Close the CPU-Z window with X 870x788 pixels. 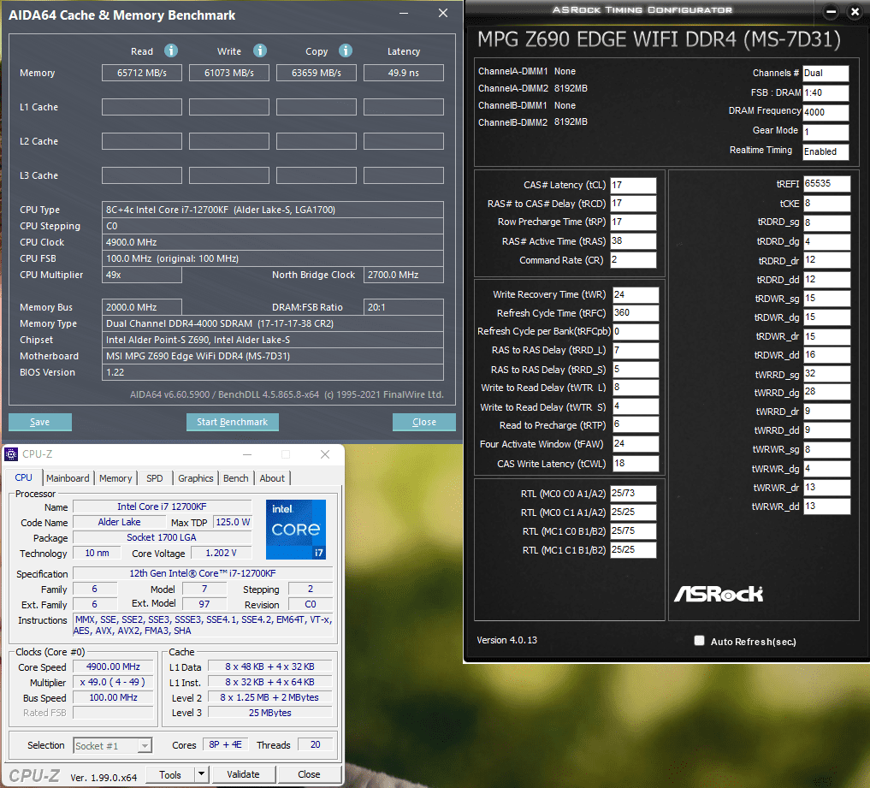click(x=325, y=454)
